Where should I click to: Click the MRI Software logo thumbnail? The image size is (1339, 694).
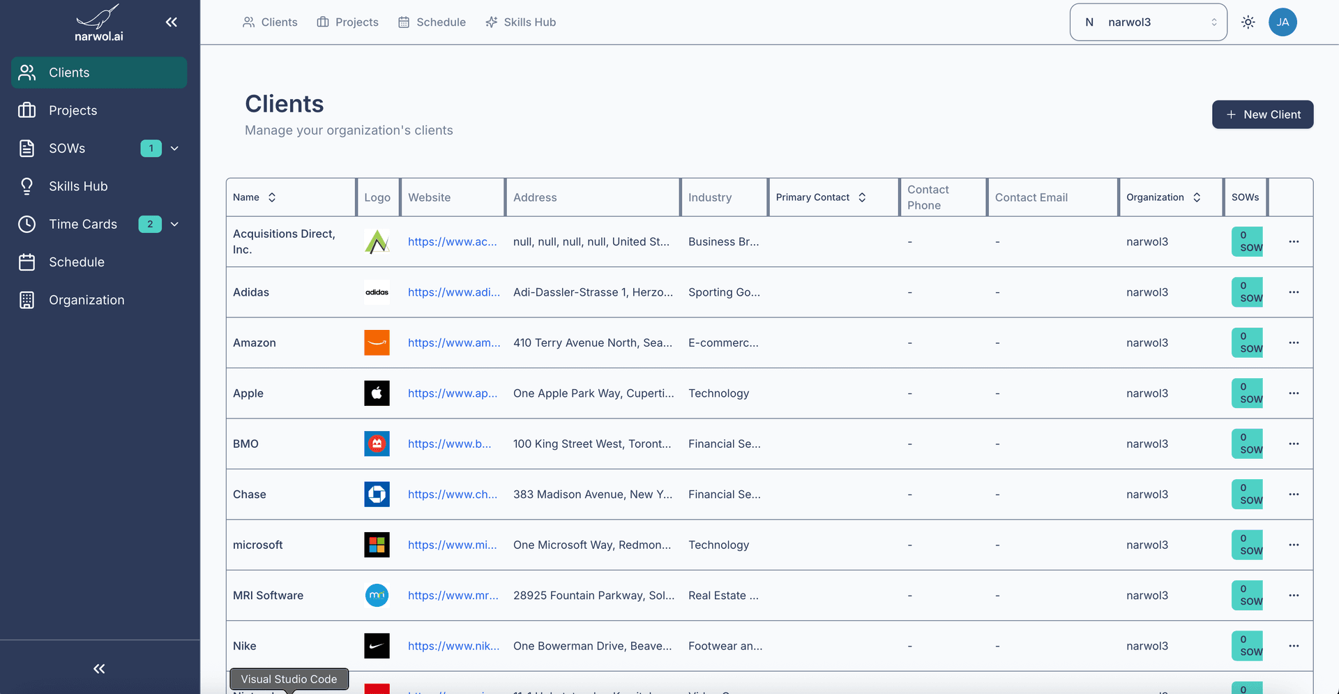coord(377,596)
